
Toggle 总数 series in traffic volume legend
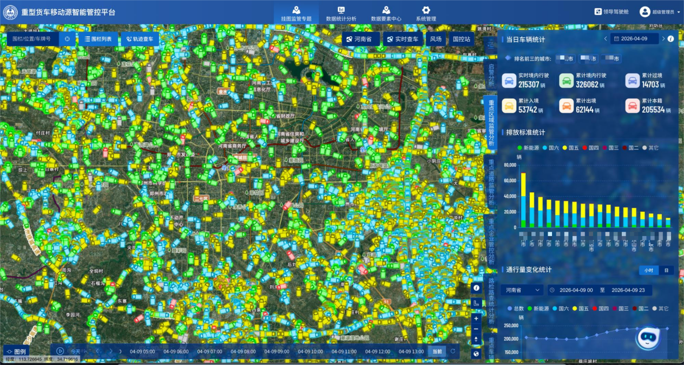point(515,308)
